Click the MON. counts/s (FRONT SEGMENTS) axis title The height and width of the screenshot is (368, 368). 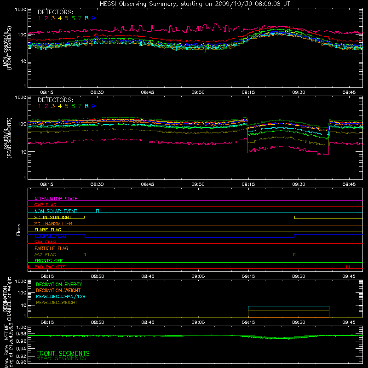[x=7, y=48]
